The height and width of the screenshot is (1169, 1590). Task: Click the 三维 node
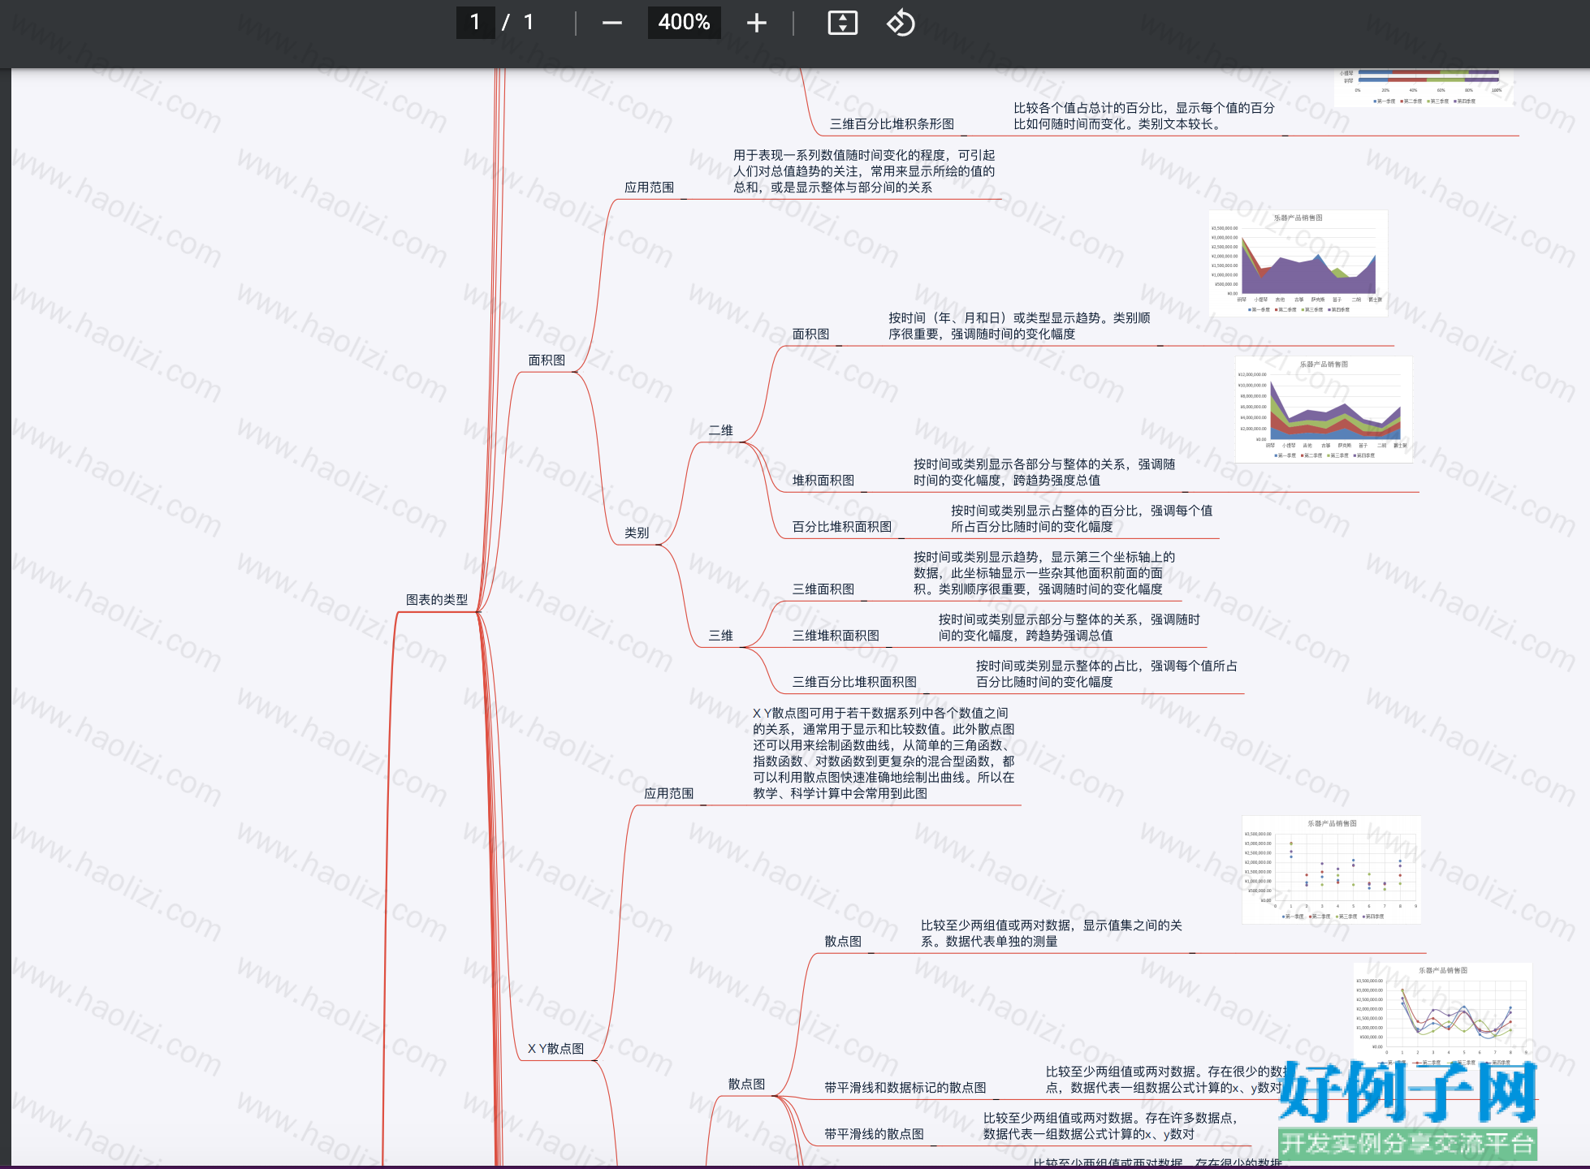(721, 636)
